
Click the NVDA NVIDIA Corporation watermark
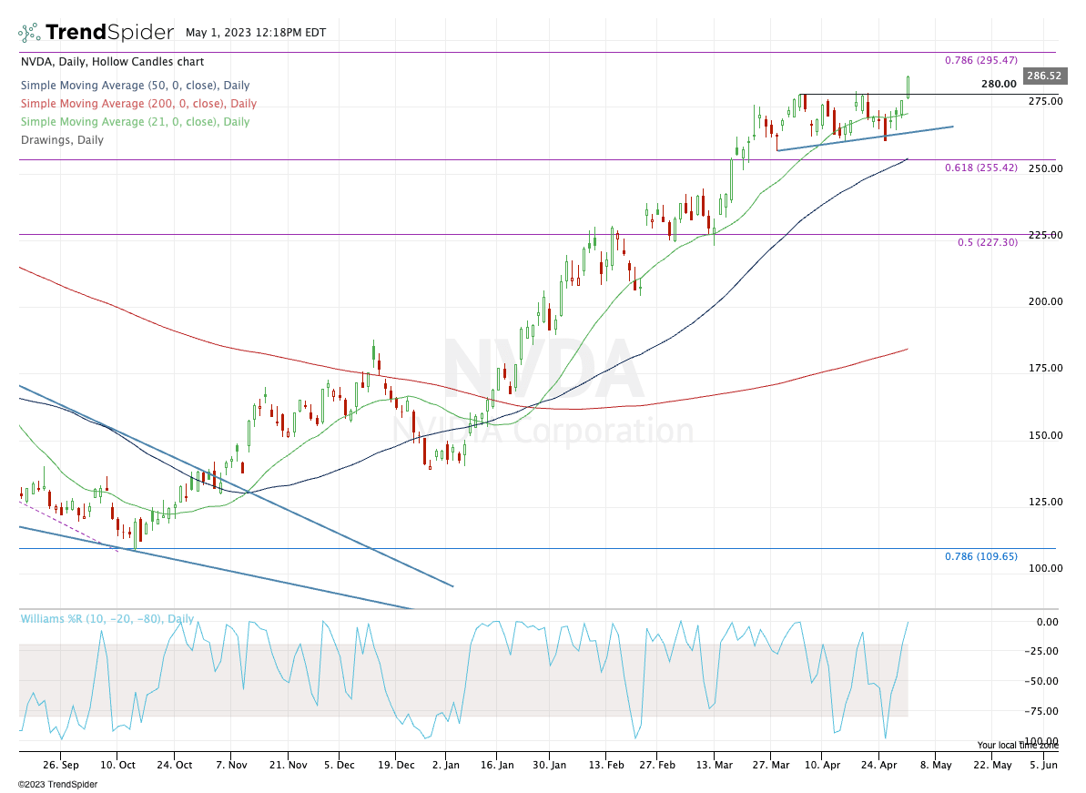tap(543, 391)
